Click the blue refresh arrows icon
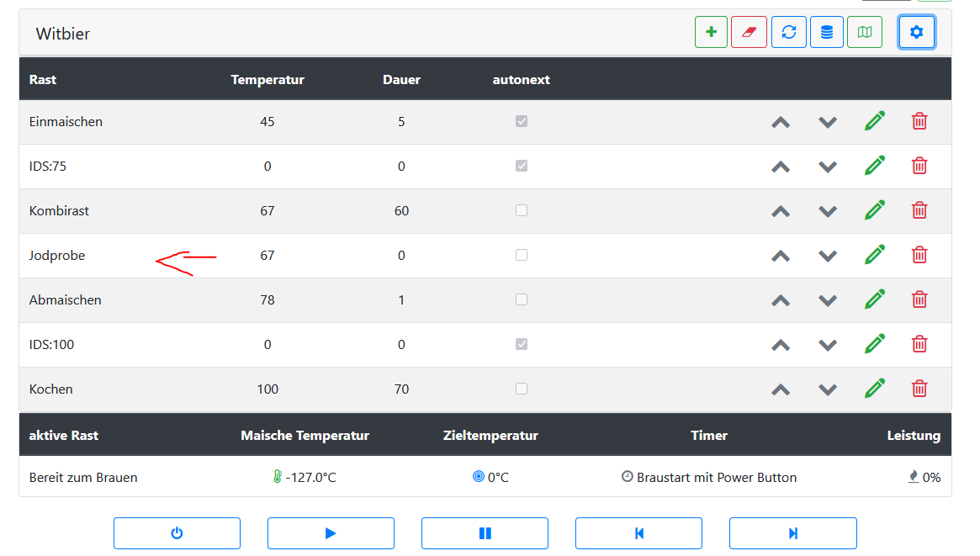This screenshot has width=980, height=556. coord(788,32)
